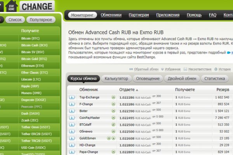This screenshot has width=233, height=155.
Task: Add to favorites via Избранное link
Action: click(172, 69)
